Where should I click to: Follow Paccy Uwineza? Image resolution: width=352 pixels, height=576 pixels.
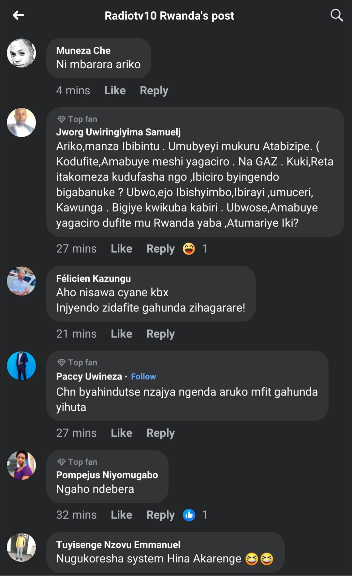(x=143, y=377)
